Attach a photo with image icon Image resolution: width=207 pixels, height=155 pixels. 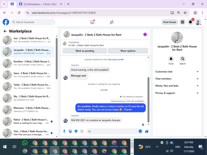70,131
